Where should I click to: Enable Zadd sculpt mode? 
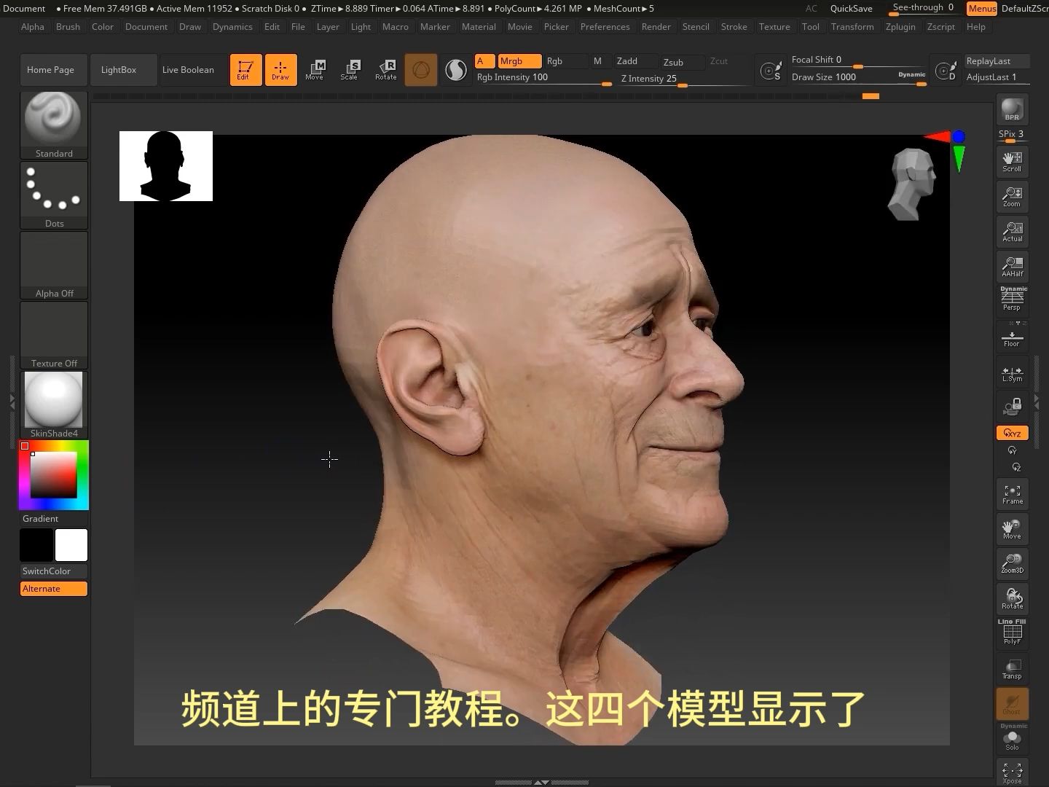(x=634, y=61)
